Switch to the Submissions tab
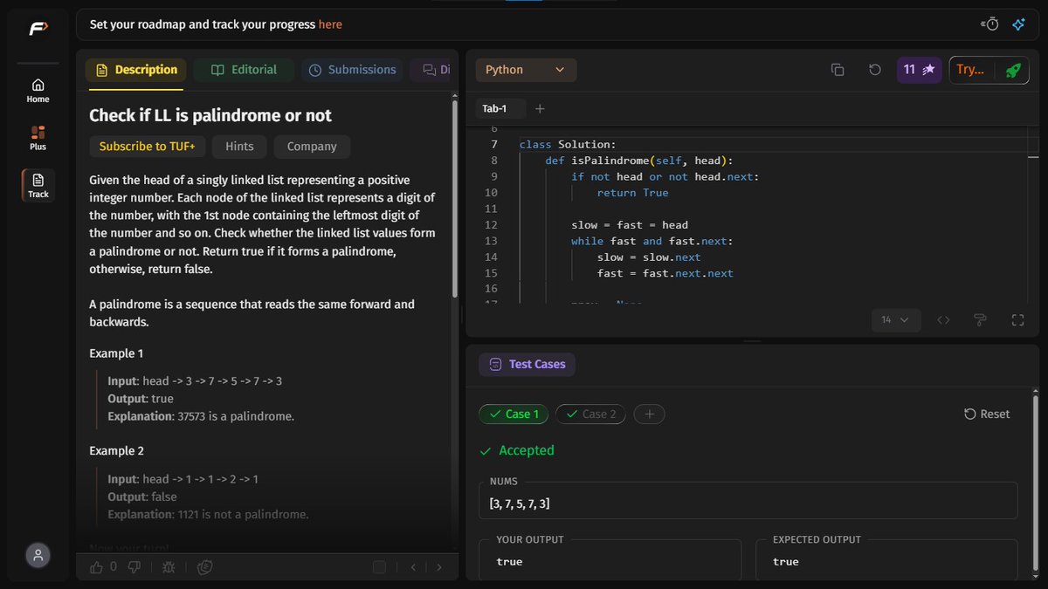 [x=353, y=70]
